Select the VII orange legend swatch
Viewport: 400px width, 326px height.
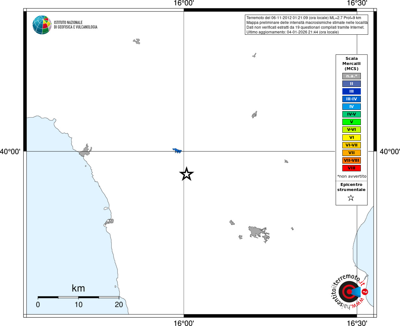(x=352, y=153)
